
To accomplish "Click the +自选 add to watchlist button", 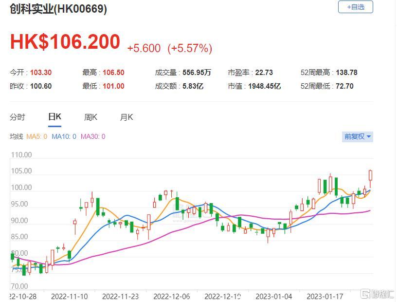I will (355, 7).
